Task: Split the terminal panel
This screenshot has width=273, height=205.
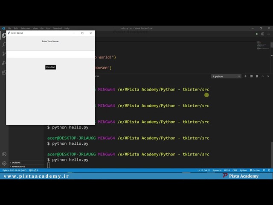Action: [x=251, y=76]
